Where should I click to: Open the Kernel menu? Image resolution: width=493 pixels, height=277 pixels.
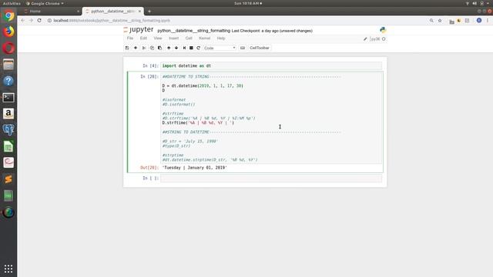[204, 38]
